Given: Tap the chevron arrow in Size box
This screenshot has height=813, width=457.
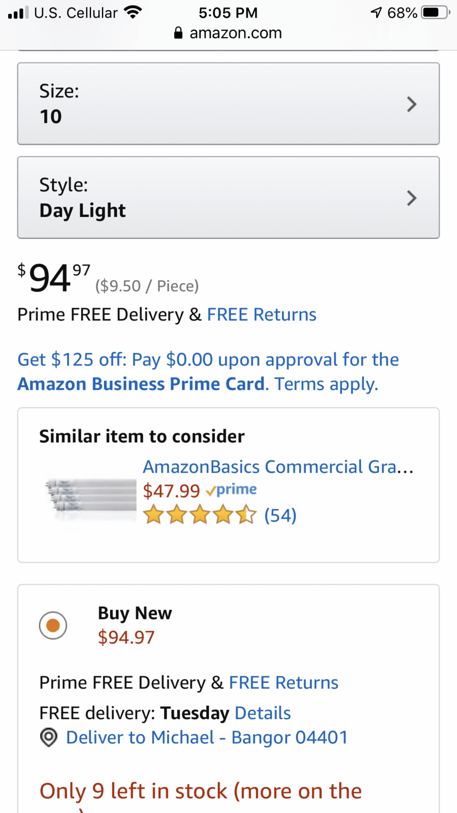Looking at the screenshot, I should click(x=412, y=104).
